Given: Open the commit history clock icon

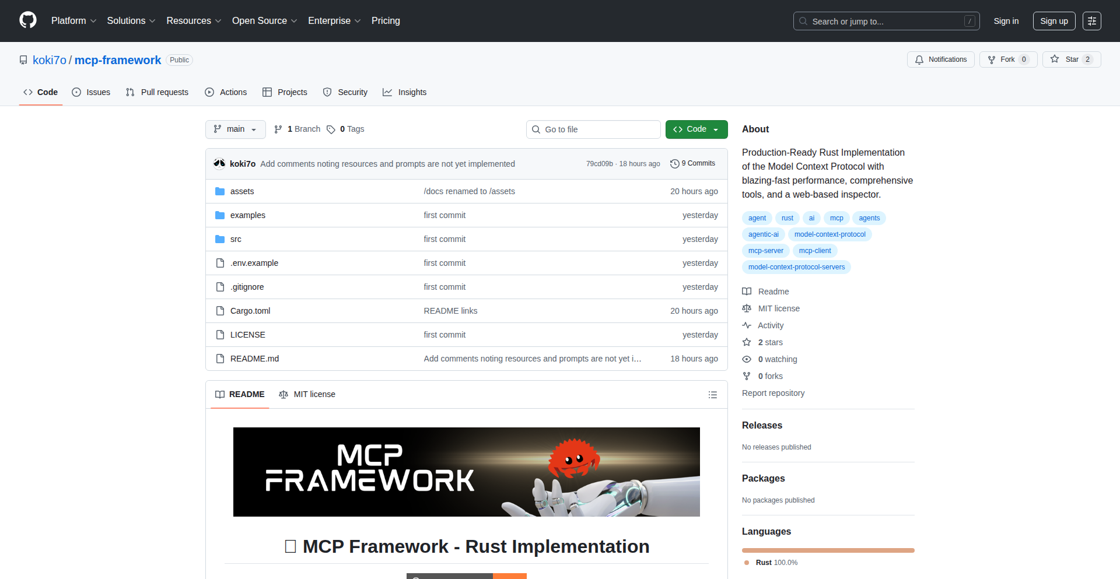Looking at the screenshot, I should click(675, 163).
